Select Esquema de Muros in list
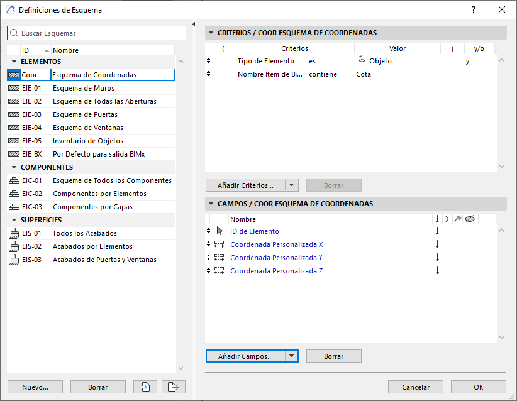The width and height of the screenshot is (517, 401). (83, 88)
